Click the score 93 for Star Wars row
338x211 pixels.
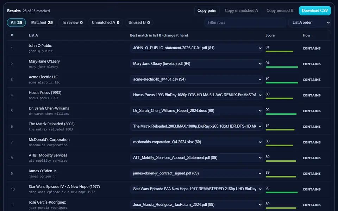(x=268, y=188)
